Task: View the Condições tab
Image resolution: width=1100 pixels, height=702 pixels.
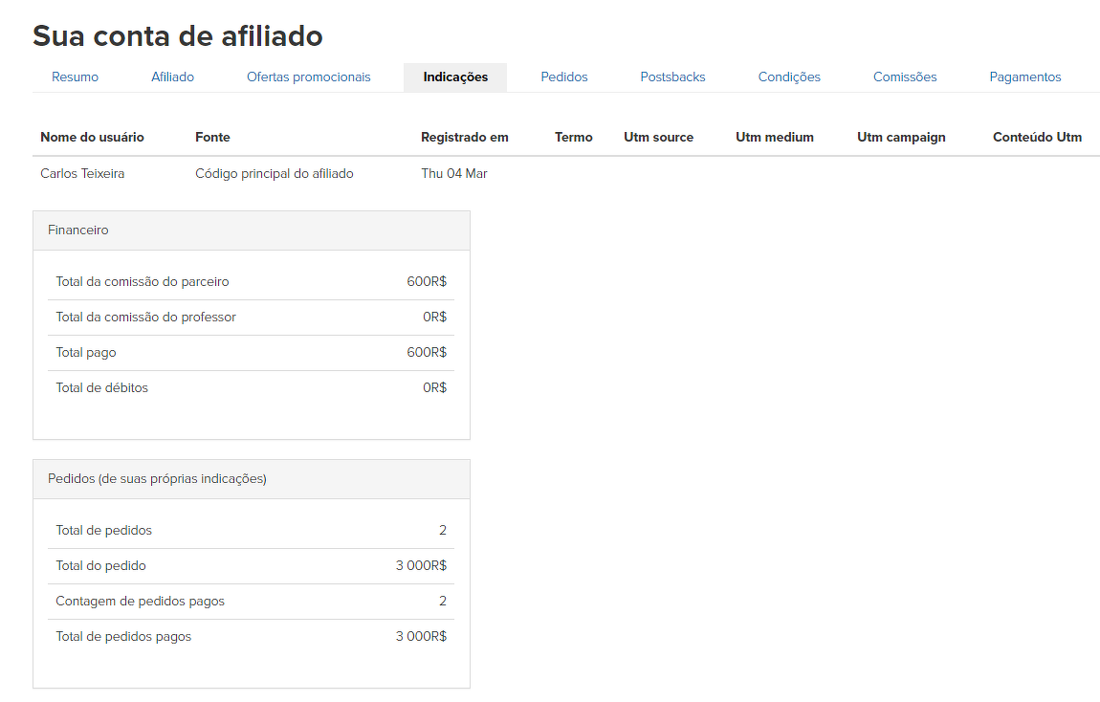Action: (x=789, y=77)
